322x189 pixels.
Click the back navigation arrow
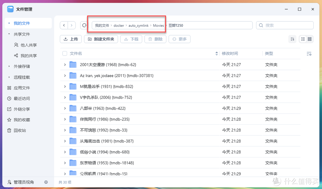pos(64,25)
